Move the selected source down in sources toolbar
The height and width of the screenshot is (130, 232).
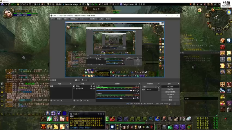tap(88, 100)
